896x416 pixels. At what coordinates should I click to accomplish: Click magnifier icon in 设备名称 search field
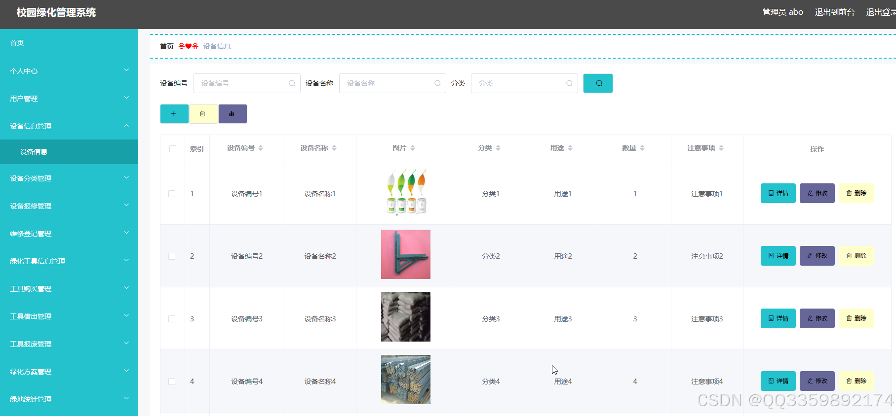[x=437, y=83]
